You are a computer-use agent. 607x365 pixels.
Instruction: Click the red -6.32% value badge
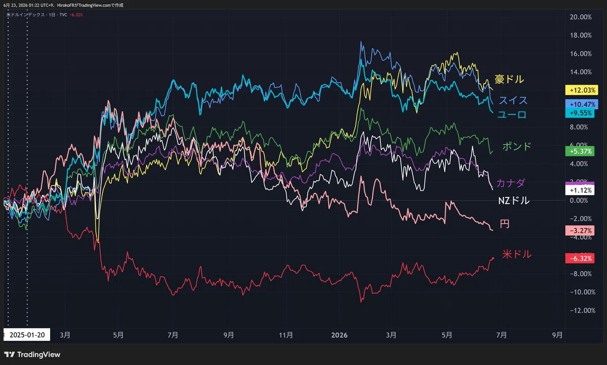(580, 258)
